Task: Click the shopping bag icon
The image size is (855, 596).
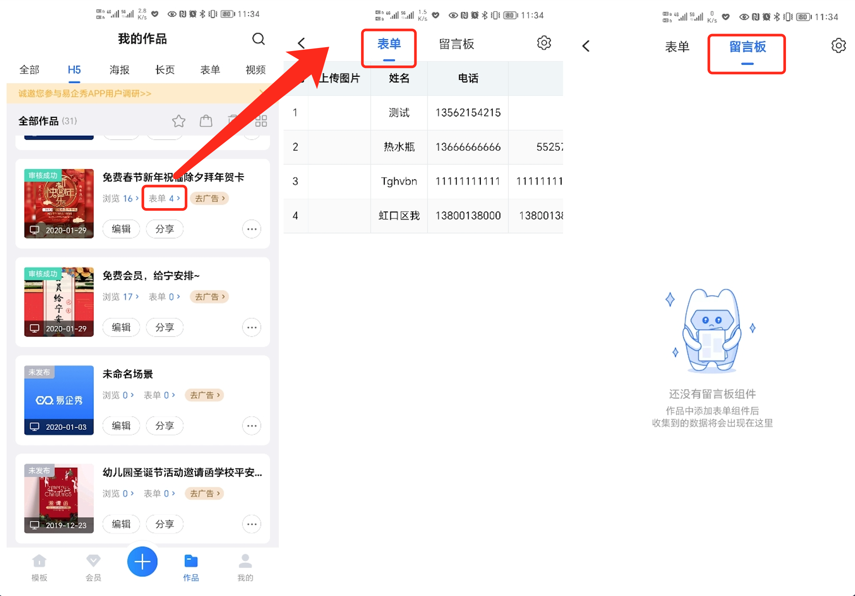Action: tap(206, 121)
